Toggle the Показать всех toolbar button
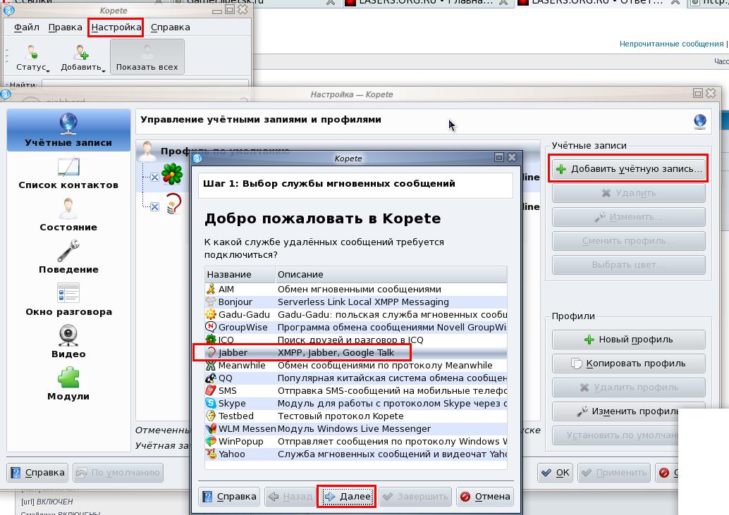The height and width of the screenshot is (515, 729). 147,57
